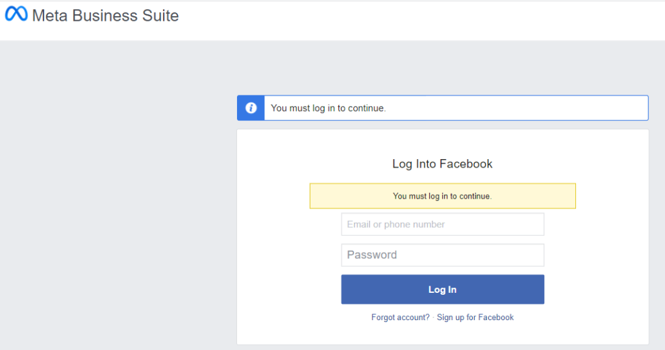The width and height of the screenshot is (665, 350).
Task: Focus the Password input field
Action: (x=442, y=255)
